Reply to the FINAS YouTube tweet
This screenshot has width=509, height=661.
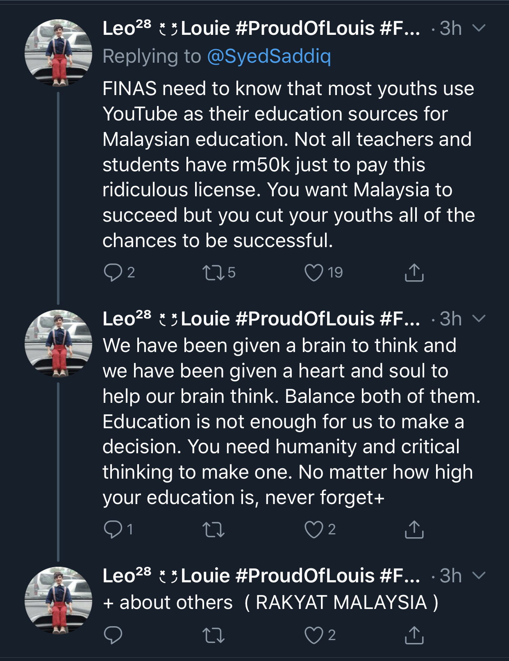[113, 273]
